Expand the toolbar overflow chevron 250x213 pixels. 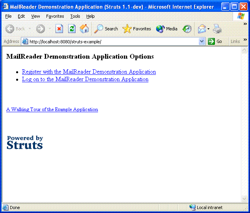(x=245, y=24)
